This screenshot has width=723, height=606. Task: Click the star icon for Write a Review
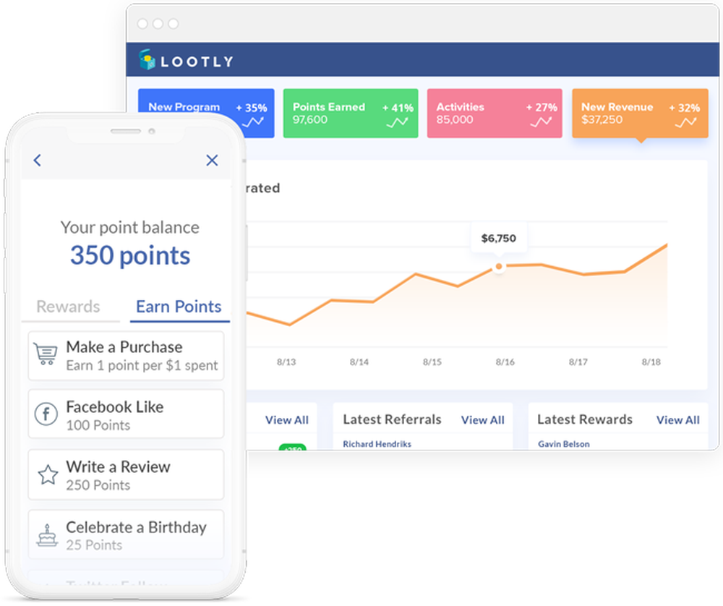(48, 474)
